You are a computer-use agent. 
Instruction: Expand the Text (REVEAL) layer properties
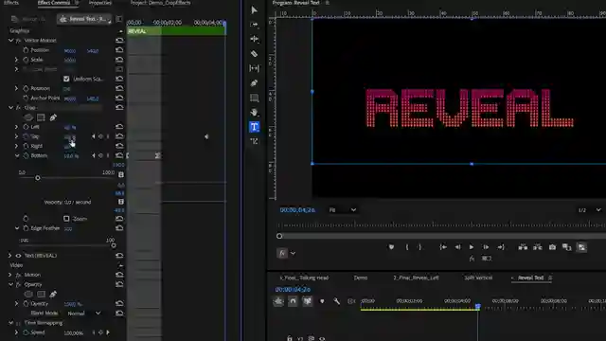pos(10,256)
